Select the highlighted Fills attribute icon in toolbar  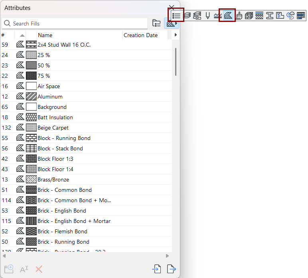[x=228, y=16]
